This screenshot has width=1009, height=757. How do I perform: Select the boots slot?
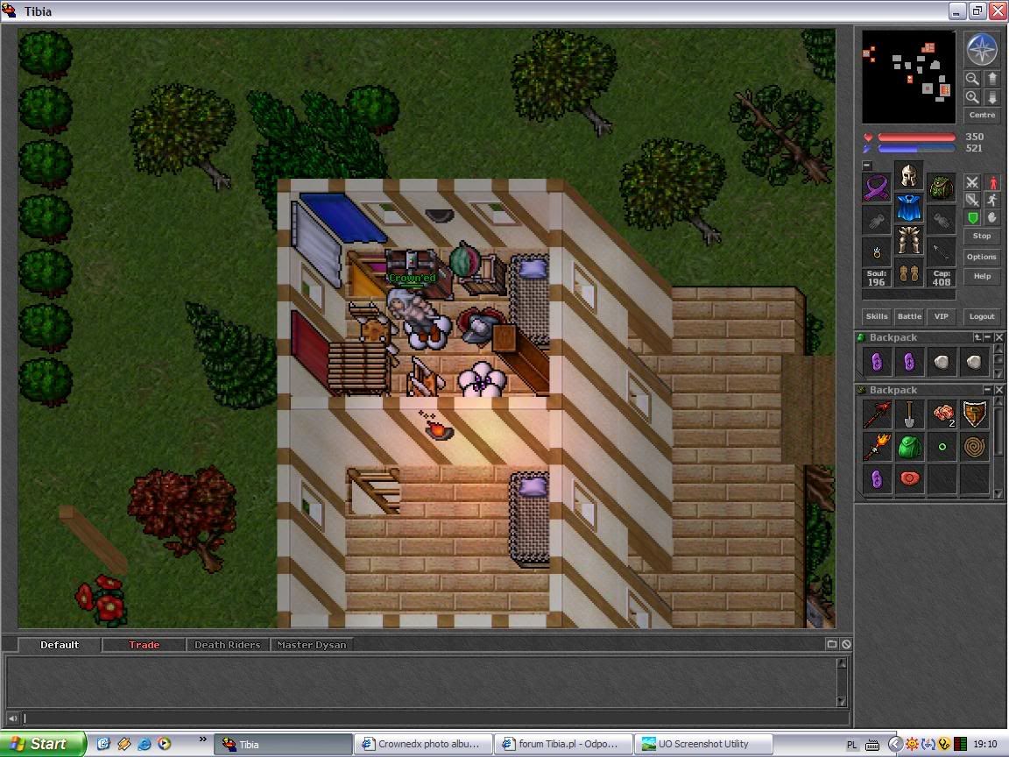pos(908,273)
